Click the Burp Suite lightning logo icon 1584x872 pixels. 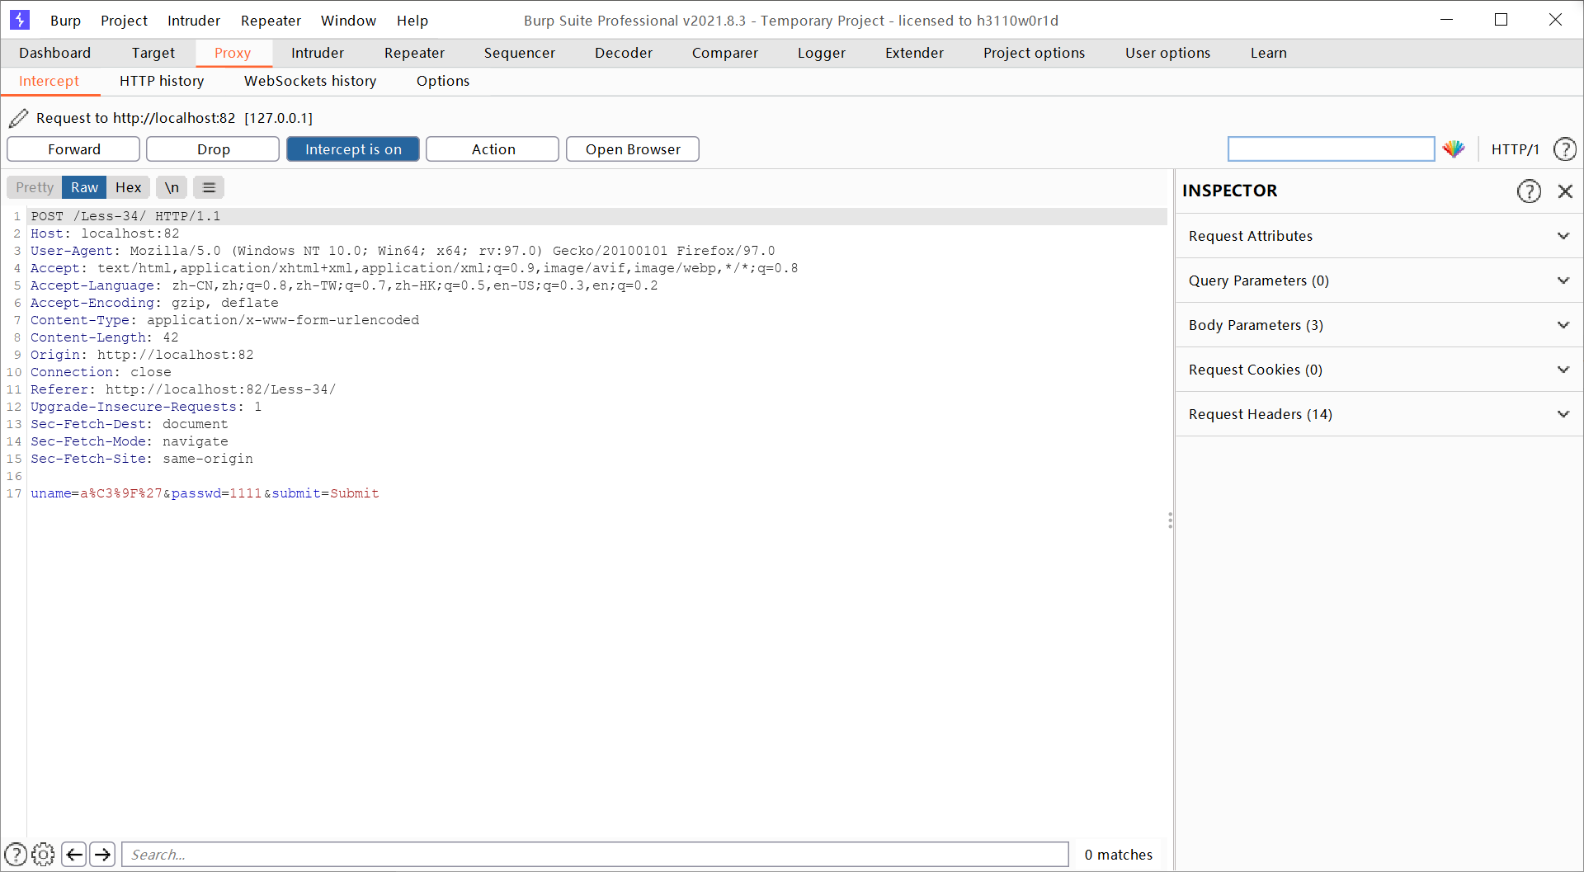[x=20, y=20]
